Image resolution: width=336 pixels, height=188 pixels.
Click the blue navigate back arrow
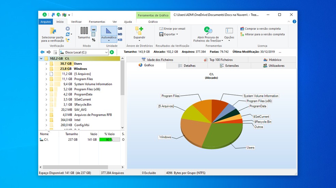coord(42,52)
